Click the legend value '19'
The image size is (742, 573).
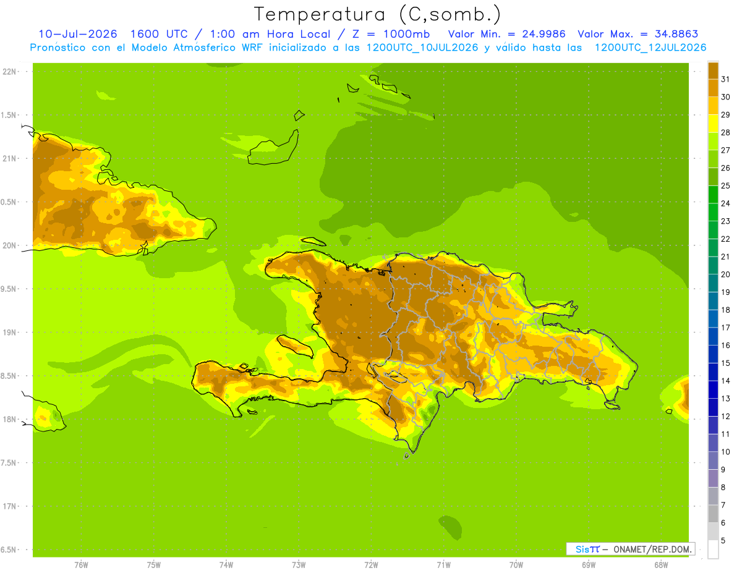(726, 292)
